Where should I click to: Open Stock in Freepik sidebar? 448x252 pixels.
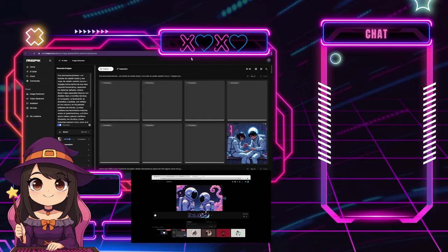(32, 76)
